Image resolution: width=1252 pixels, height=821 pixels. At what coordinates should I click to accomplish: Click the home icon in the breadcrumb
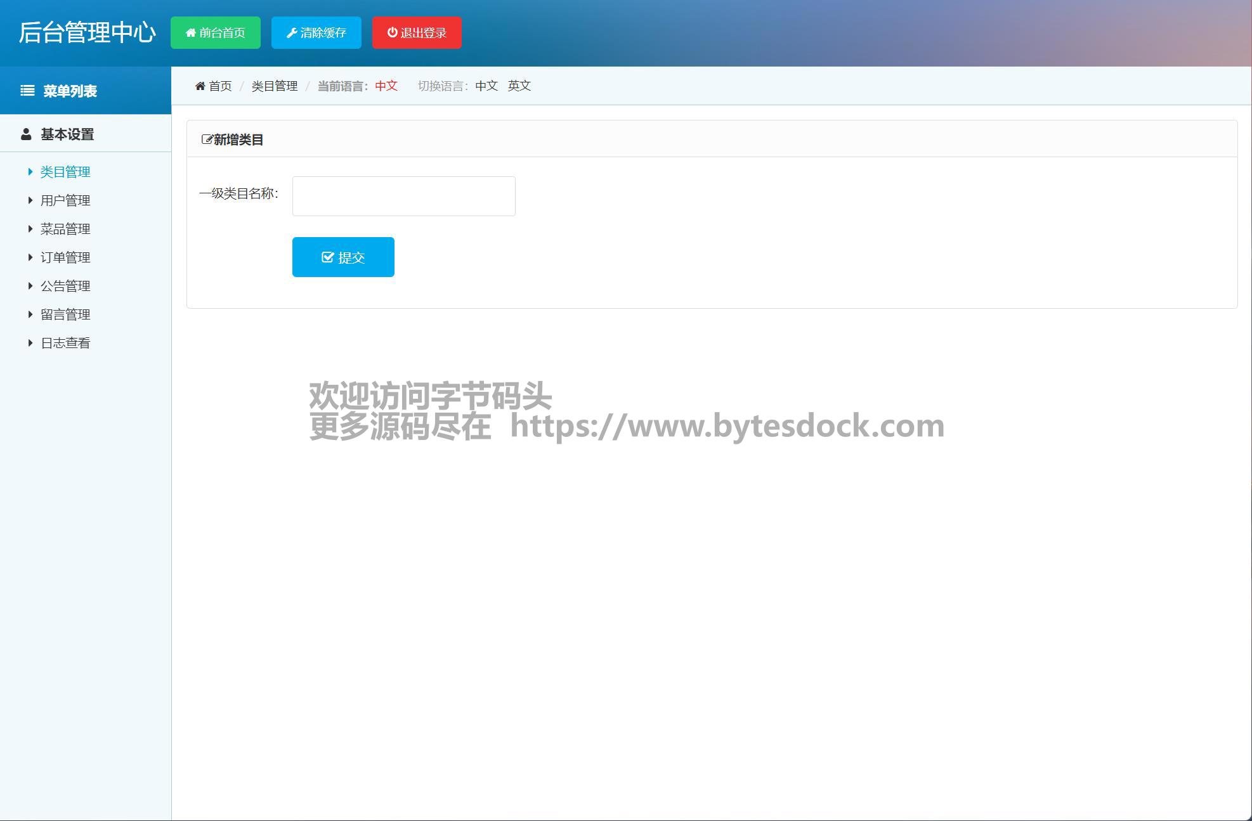(200, 86)
